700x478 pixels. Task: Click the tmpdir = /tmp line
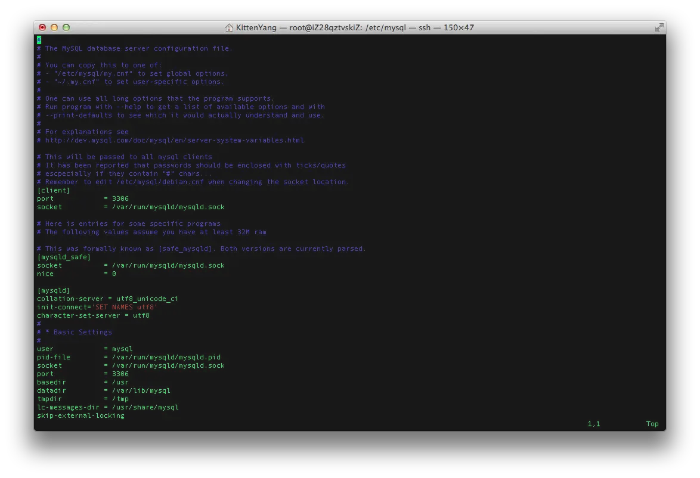click(x=83, y=399)
